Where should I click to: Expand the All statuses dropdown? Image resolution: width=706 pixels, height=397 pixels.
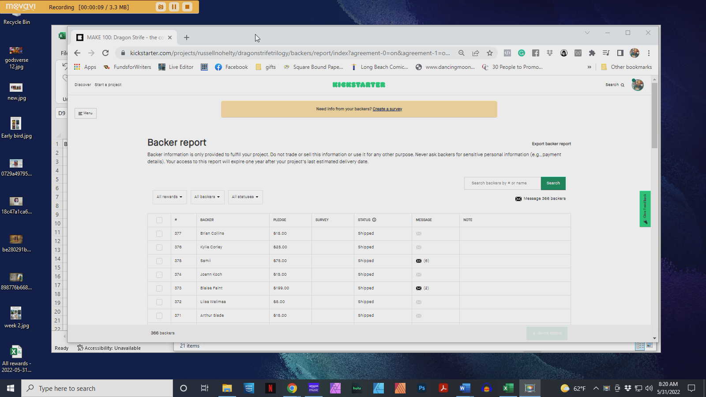pos(245,197)
